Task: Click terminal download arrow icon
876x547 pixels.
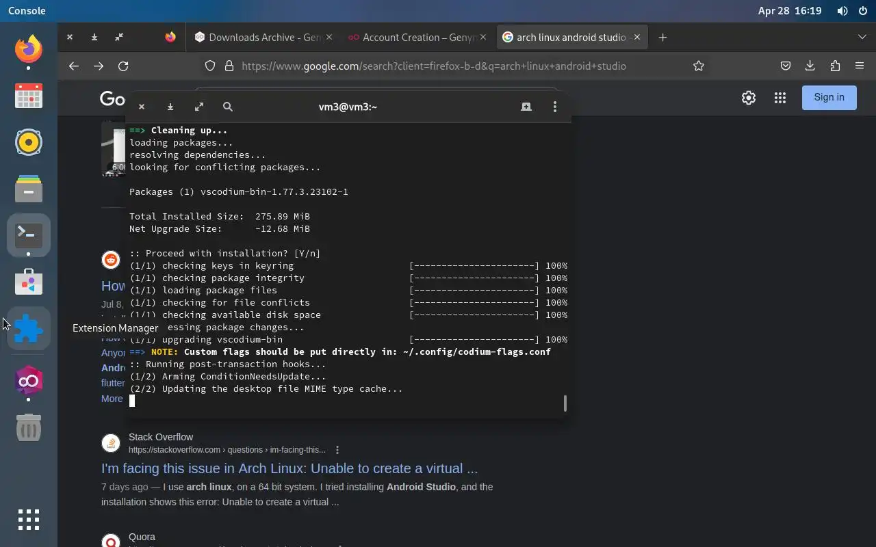Action: pyautogui.click(x=170, y=107)
